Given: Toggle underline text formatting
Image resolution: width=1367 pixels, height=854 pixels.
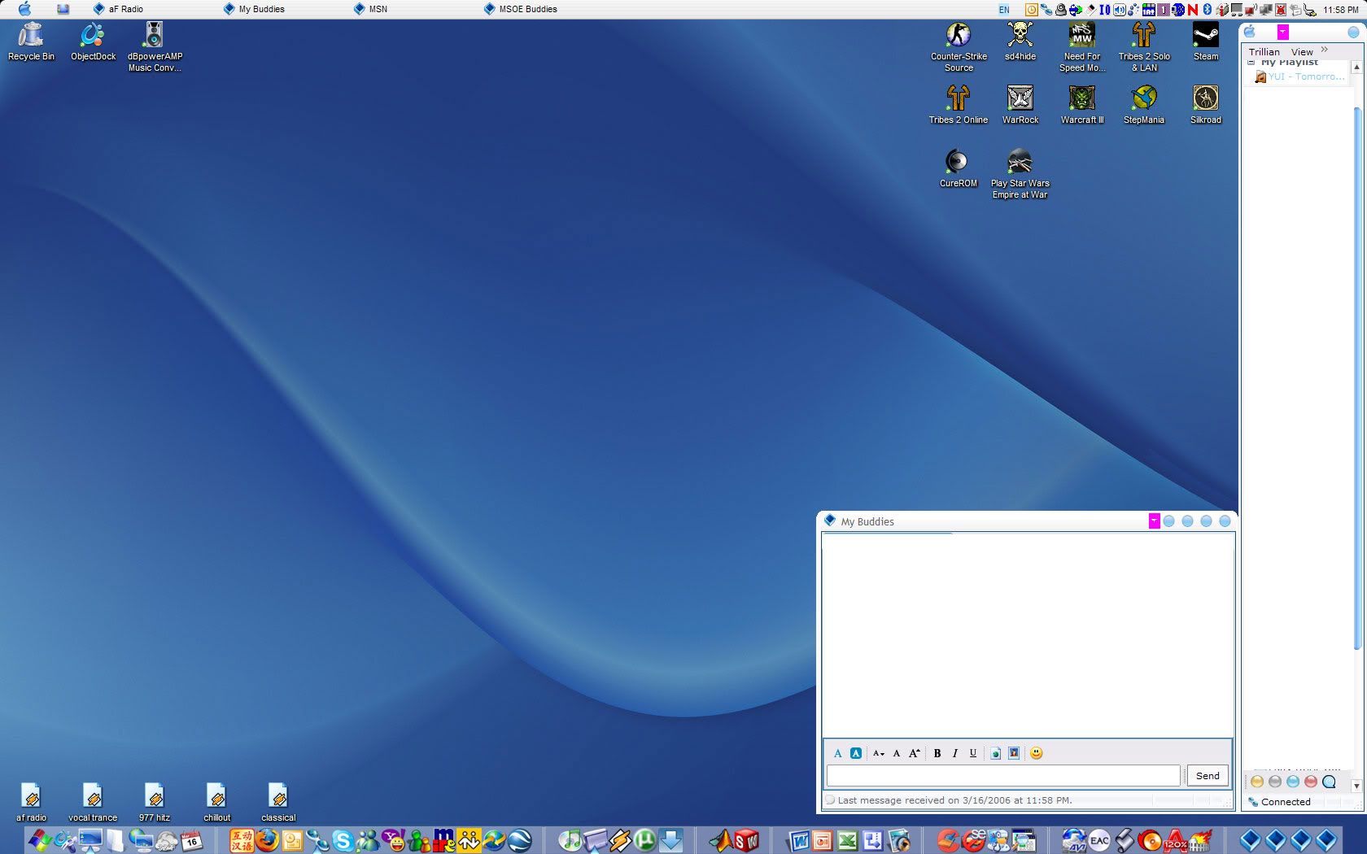Looking at the screenshot, I should 973,753.
